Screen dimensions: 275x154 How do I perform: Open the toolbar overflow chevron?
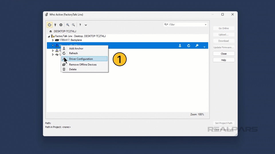point(86,25)
